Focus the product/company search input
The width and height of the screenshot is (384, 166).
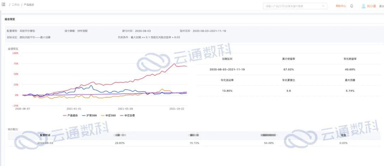pos(292,6)
